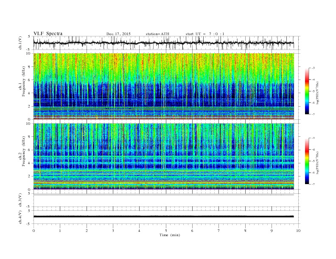This screenshot has width=336, height=259.
Task: Click time-axis tick label "2" at the bottom
Action: pos(87,231)
